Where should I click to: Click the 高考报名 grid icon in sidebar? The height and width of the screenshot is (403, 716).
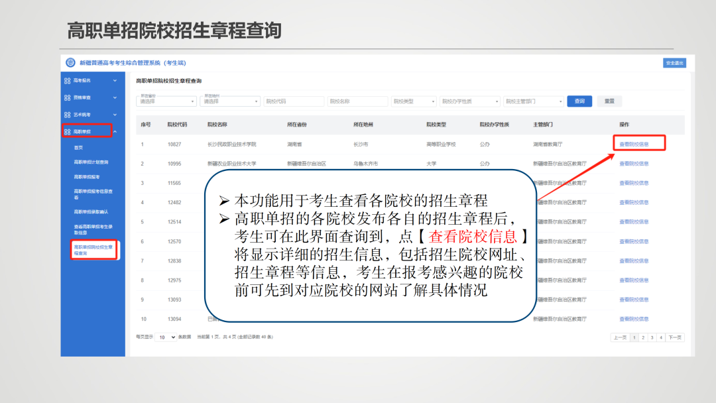point(67,80)
